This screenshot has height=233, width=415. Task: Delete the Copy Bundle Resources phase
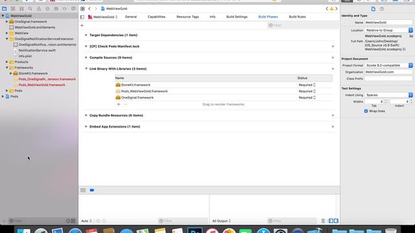coord(333,115)
